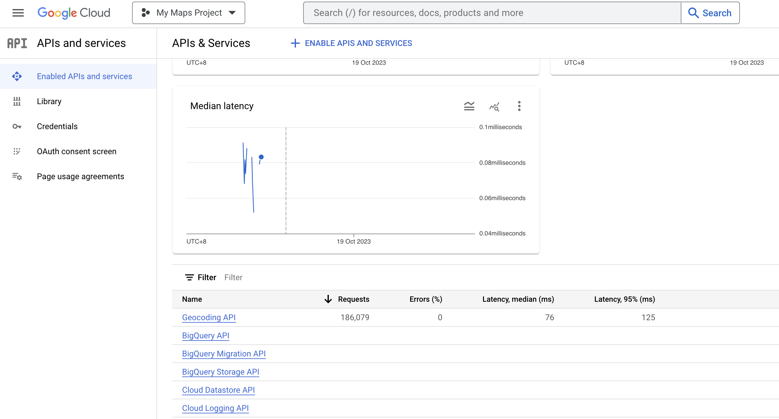
Task: Click the OAuth consent screen icon
Action: [17, 151]
